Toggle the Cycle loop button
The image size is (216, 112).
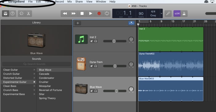click(107, 14)
